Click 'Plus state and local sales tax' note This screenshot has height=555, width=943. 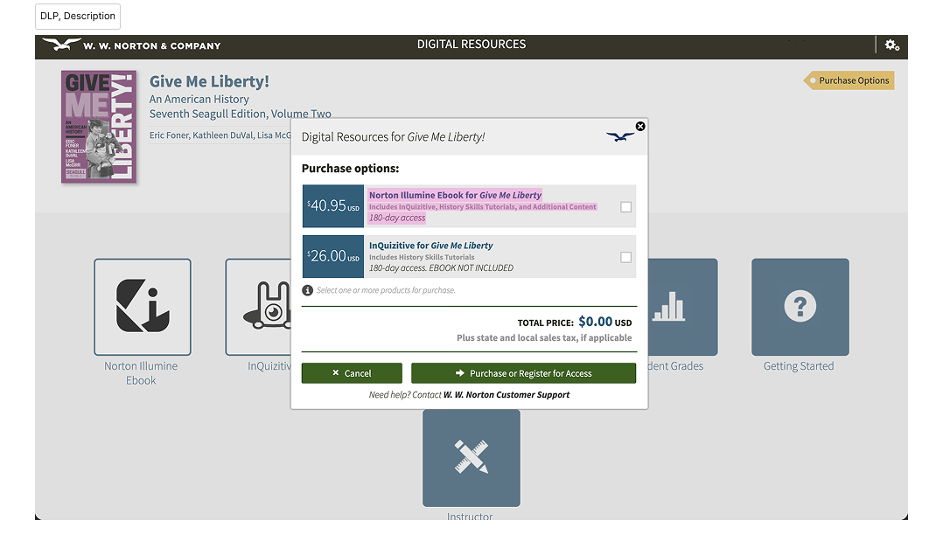click(544, 337)
